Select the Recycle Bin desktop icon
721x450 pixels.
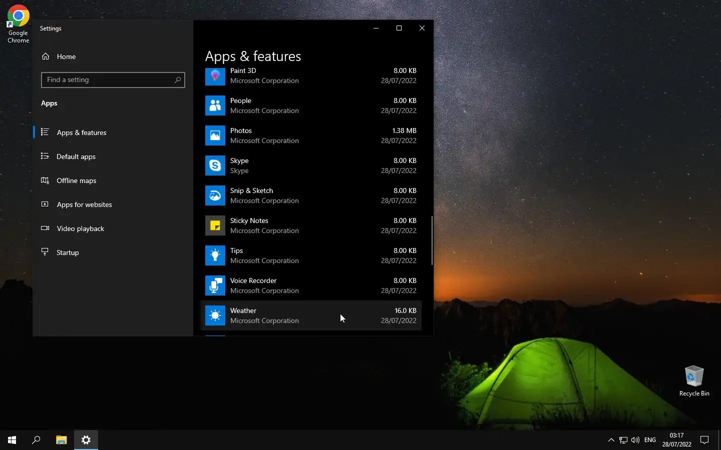tap(694, 381)
